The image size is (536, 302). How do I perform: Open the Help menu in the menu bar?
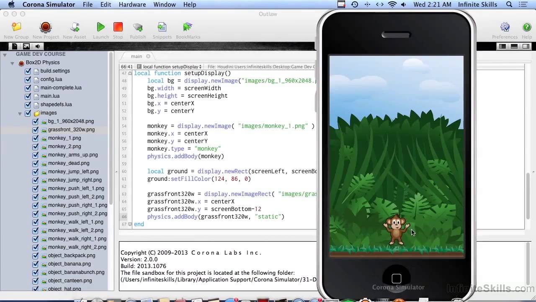[x=190, y=5]
